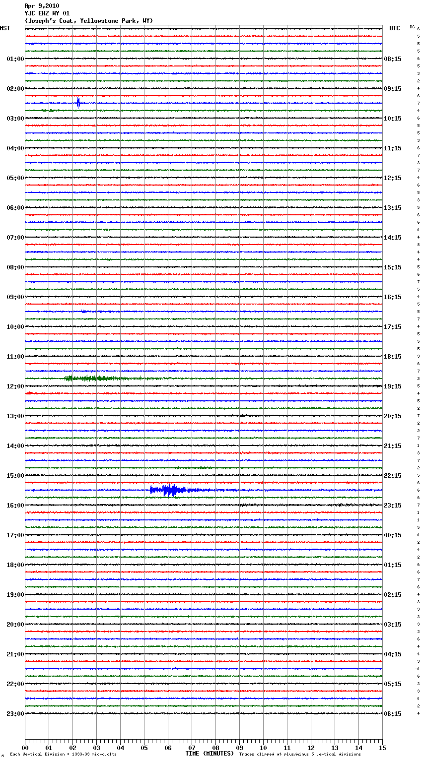Select the "05:00" MST time label
This screenshot has width=422, height=761.
pos(15,178)
